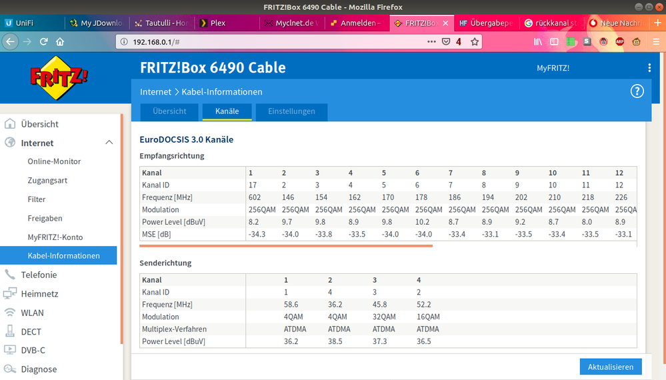Screen dimensions: 666x380
Task: Switch to the Neue Nachricht tab
Action: pyautogui.click(x=617, y=23)
